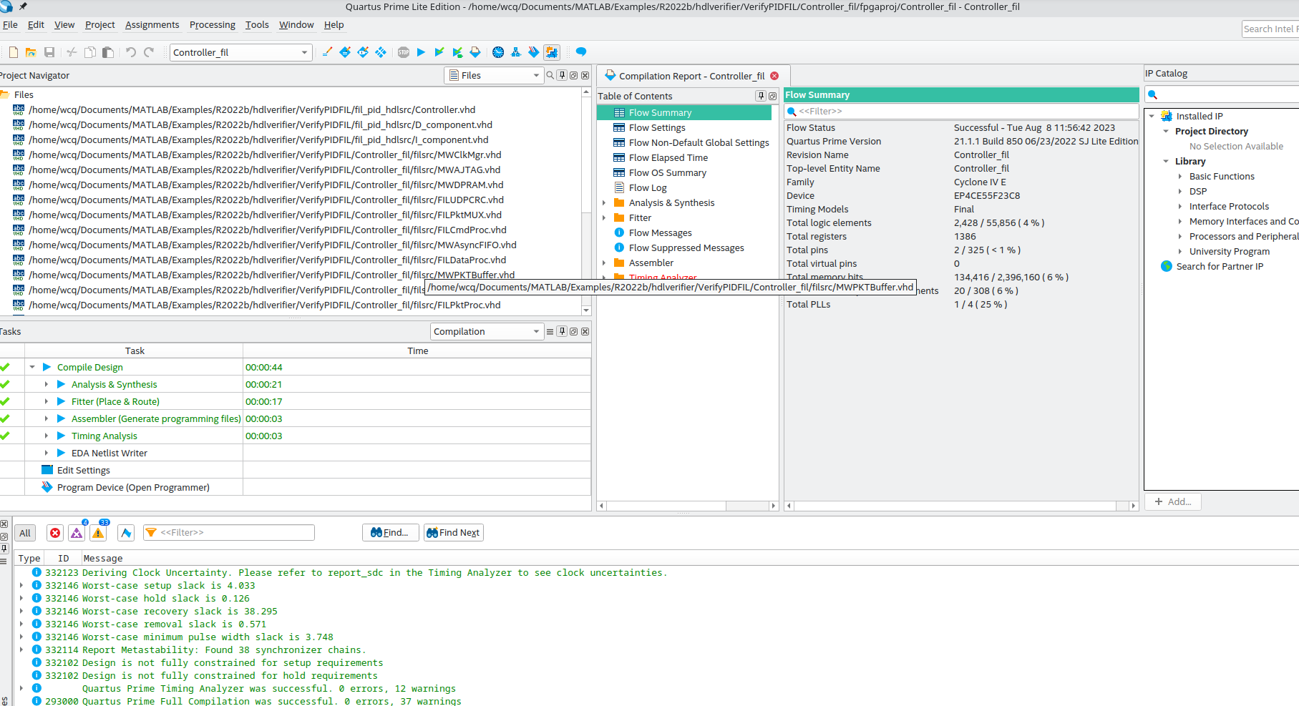Collapse the Installed IP tree node
Screen dimensions: 1299x706
1152,116
